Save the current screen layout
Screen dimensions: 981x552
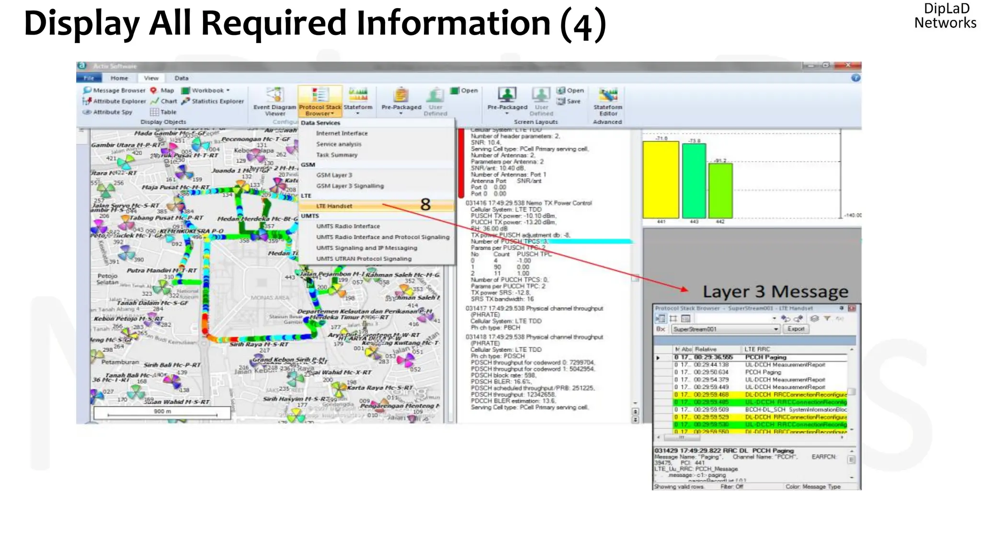(569, 101)
